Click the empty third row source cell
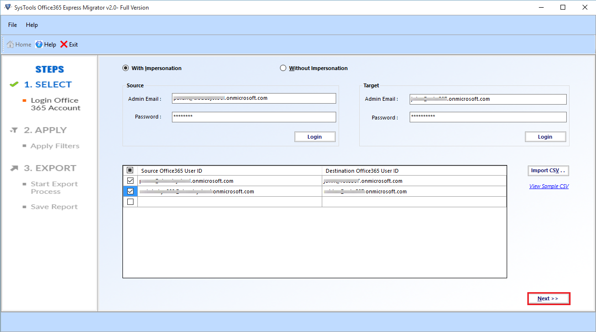 [x=230, y=202]
